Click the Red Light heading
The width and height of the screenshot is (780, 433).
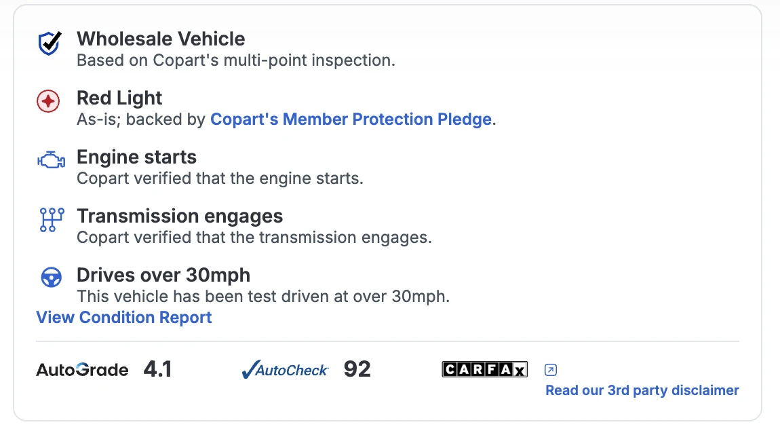click(119, 98)
